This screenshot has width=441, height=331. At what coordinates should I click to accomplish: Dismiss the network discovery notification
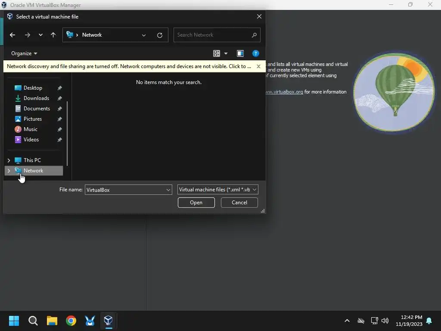[258, 66]
